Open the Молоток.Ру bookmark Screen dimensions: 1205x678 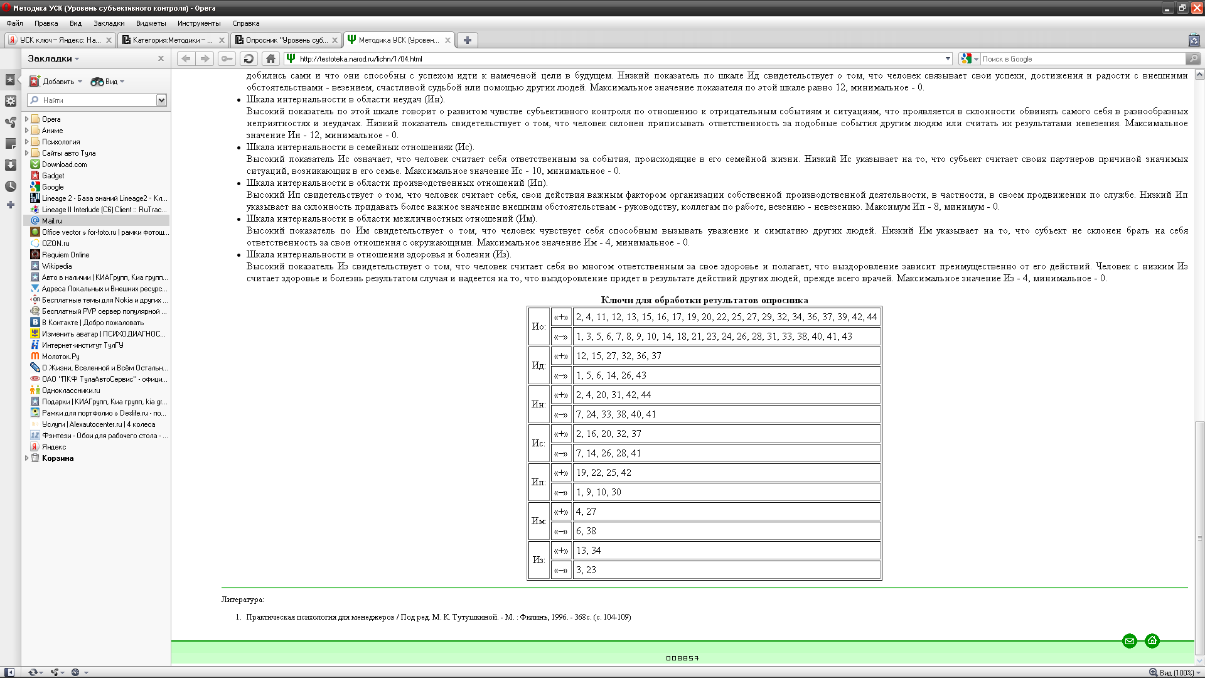point(60,357)
